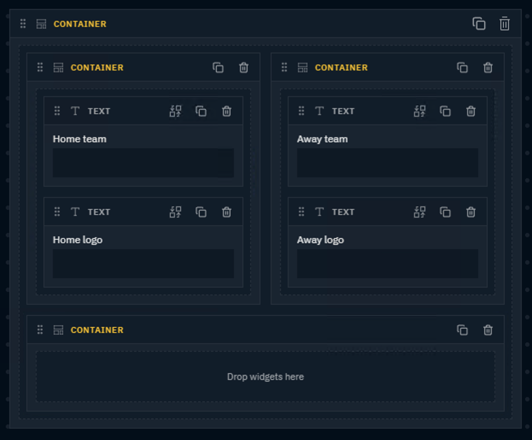The width and height of the screenshot is (532, 440).
Task: Click drag handle of Away logo widget
Action: point(301,211)
